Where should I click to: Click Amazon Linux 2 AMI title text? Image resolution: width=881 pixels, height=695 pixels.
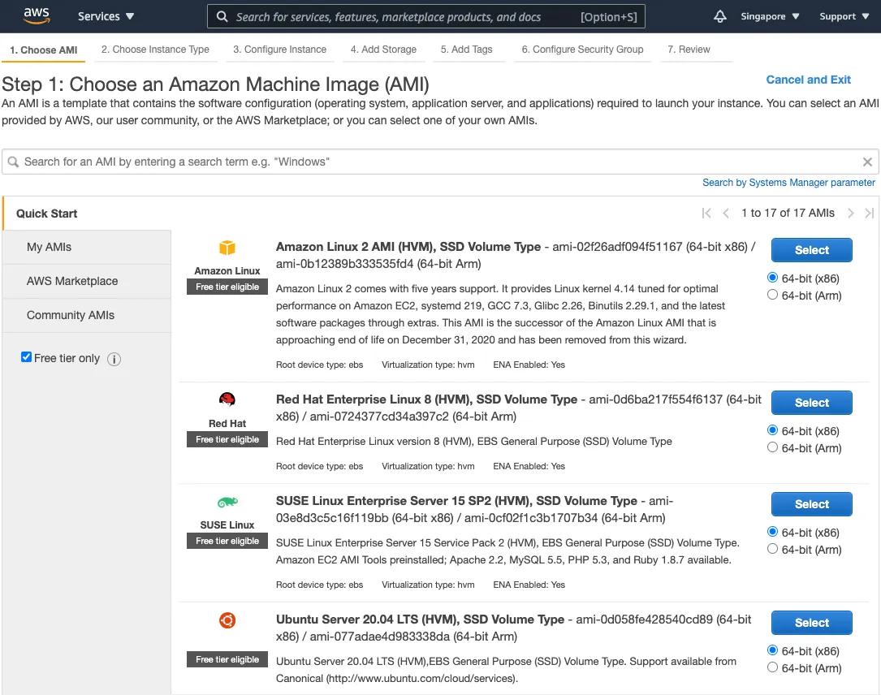click(408, 247)
